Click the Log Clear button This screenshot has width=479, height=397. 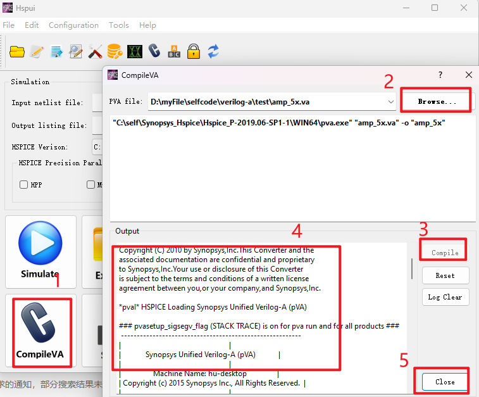pyautogui.click(x=445, y=297)
